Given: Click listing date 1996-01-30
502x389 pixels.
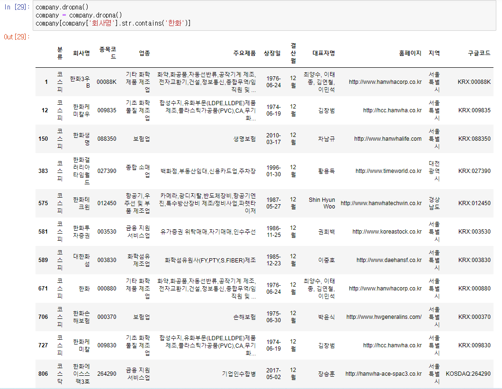Looking at the screenshot, I should click(x=273, y=171).
